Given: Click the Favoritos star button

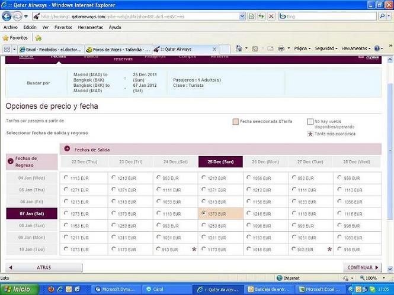Looking at the screenshot, I should 15,38.
